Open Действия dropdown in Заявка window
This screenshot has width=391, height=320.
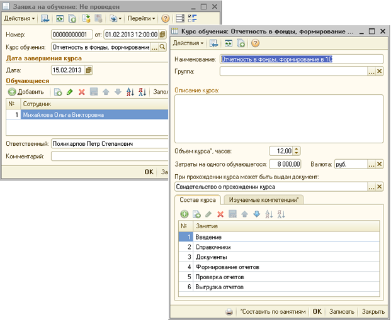19,18
